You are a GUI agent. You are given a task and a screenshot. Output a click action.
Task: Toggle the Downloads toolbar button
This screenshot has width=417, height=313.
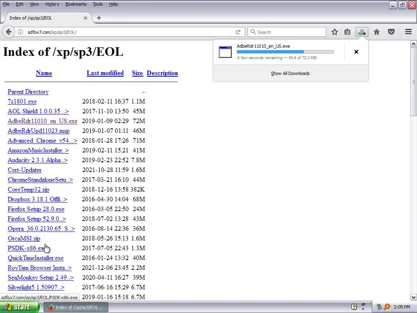click(x=362, y=32)
